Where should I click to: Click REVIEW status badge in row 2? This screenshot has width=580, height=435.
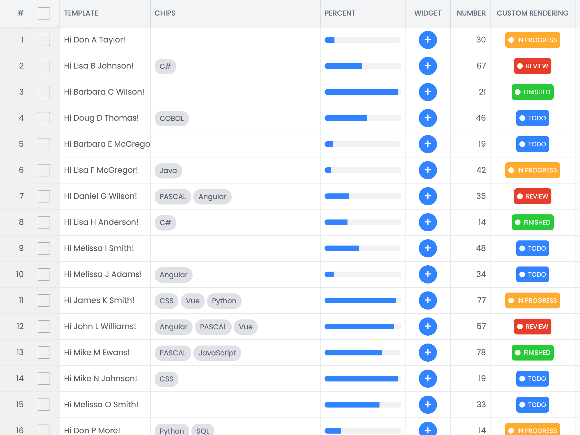532,66
